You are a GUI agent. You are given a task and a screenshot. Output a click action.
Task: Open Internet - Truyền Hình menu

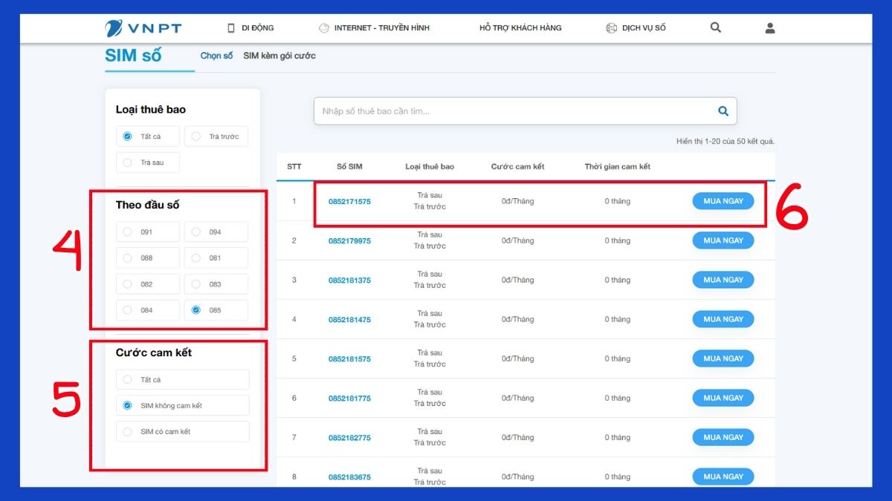pyautogui.click(x=374, y=28)
